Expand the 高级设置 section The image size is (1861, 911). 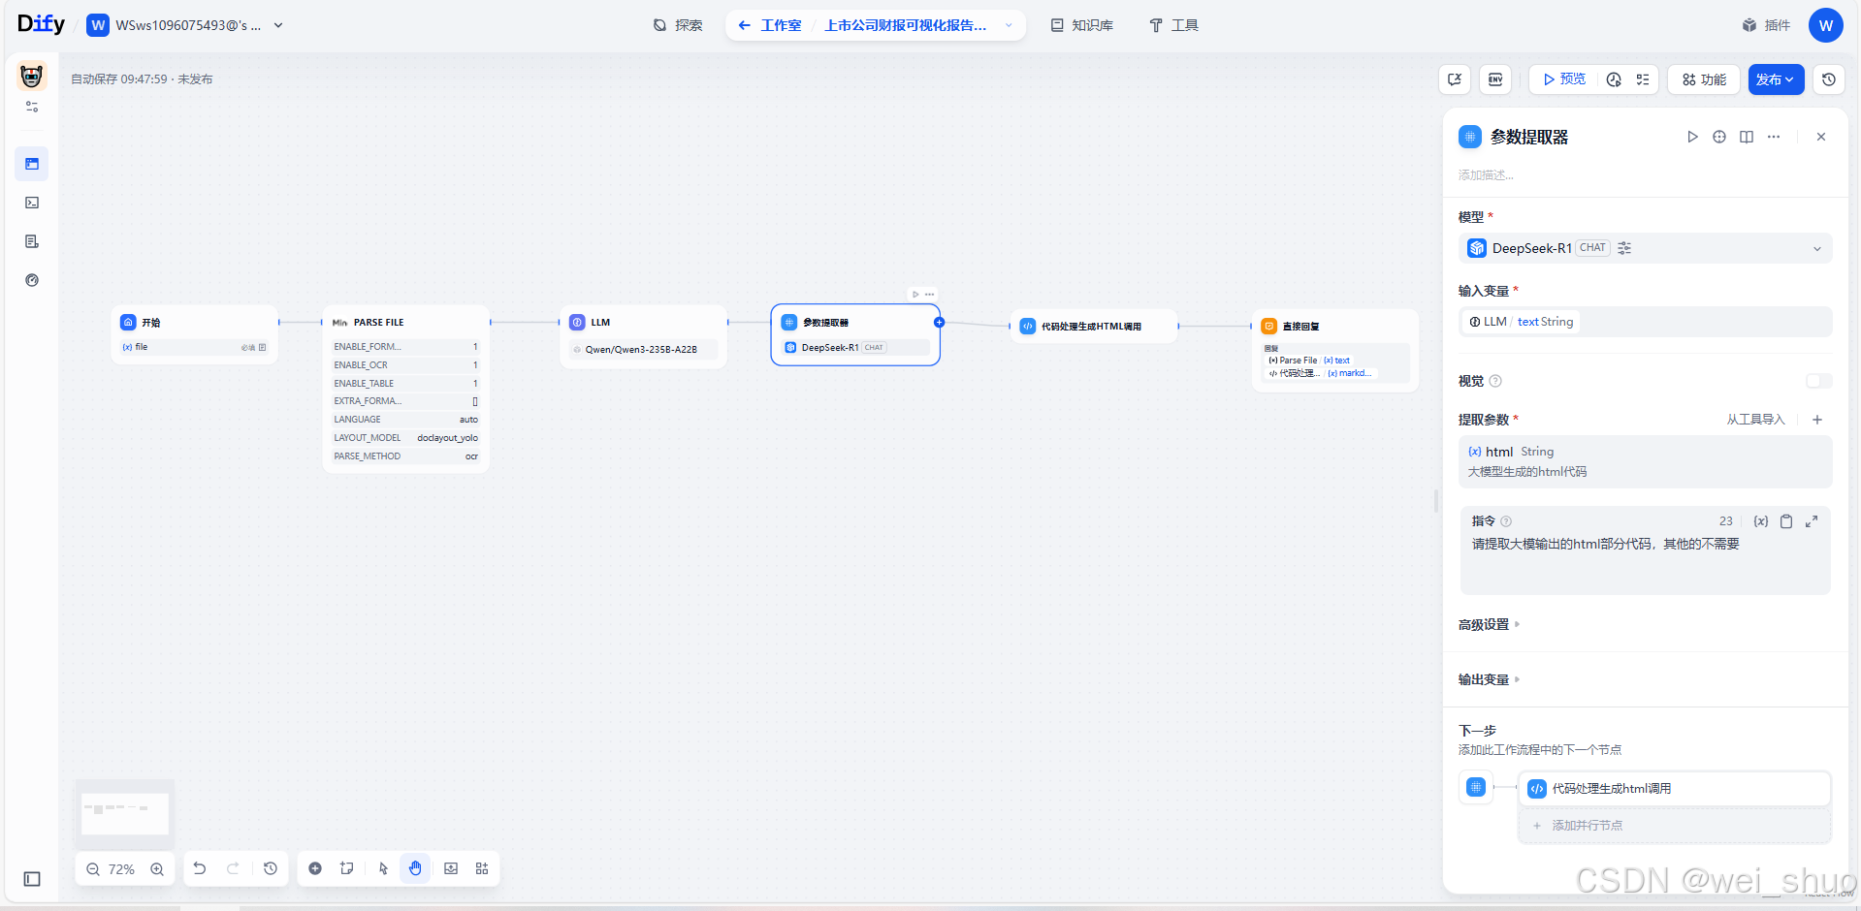1489,624
